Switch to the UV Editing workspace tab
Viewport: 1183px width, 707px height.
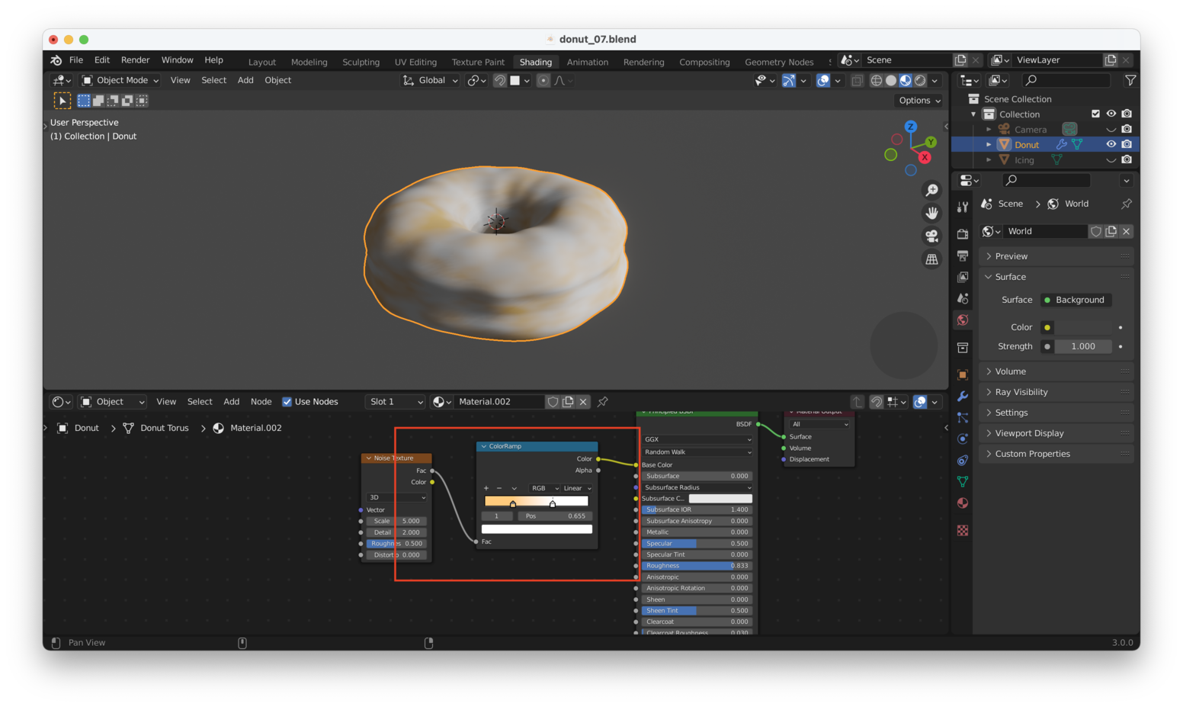(415, 62)
